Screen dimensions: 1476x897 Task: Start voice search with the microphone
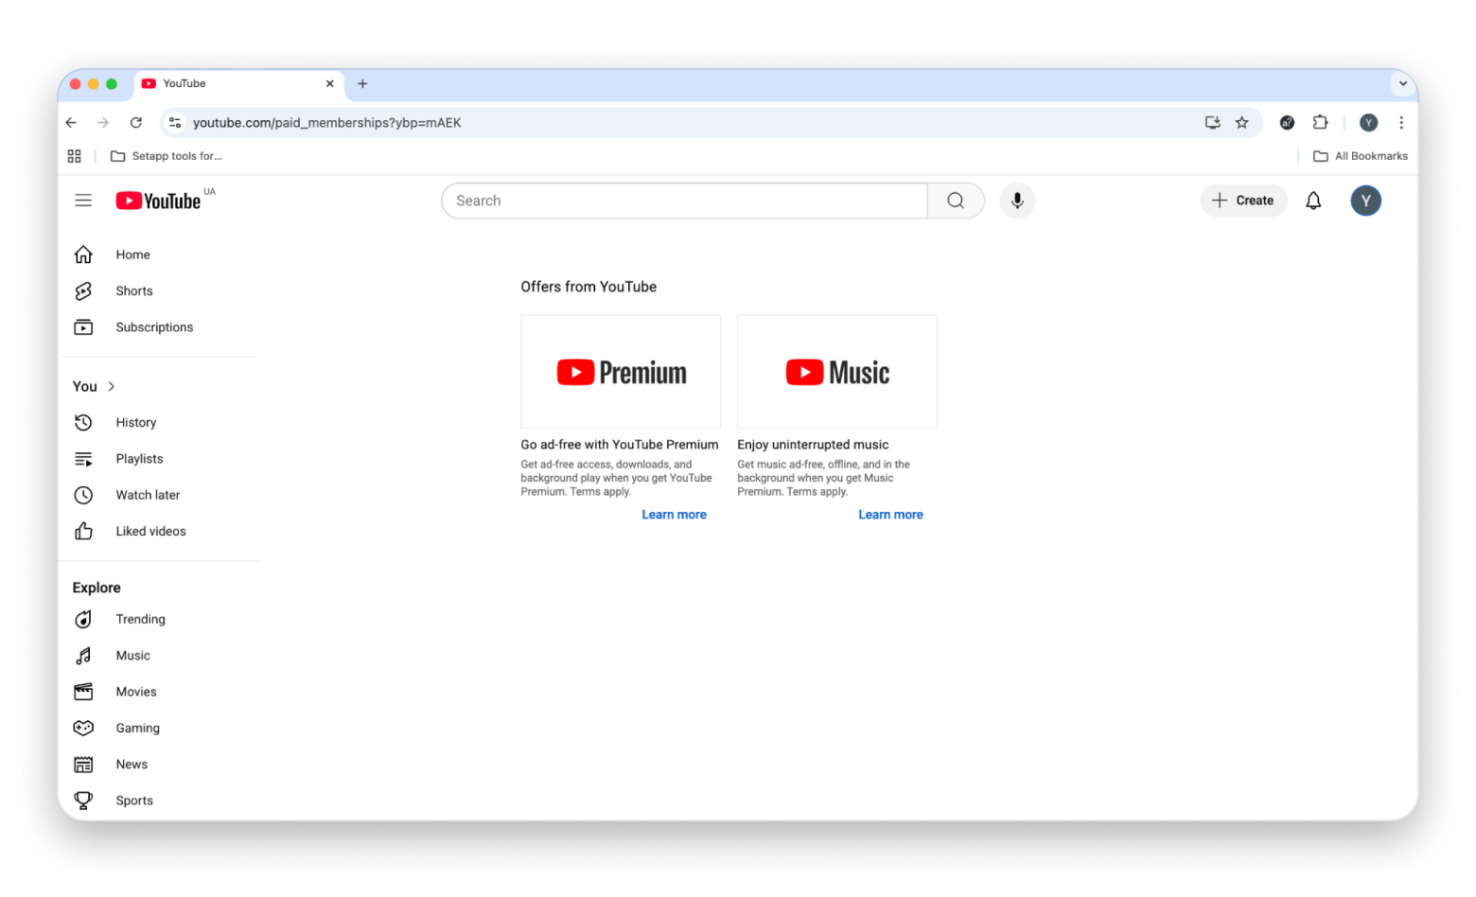click(x=1017, y=201)
